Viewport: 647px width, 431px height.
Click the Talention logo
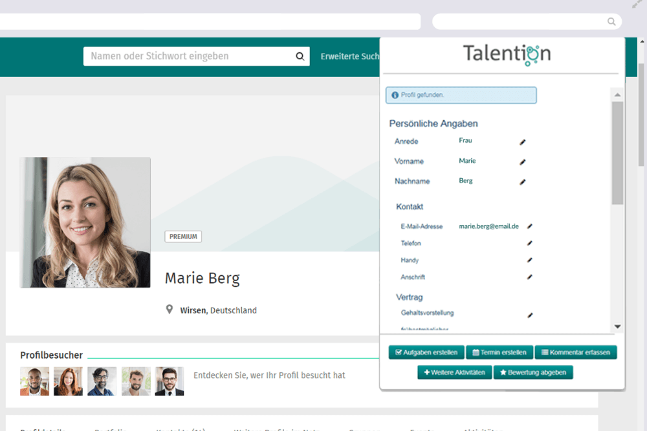click(x=507, y=54)
